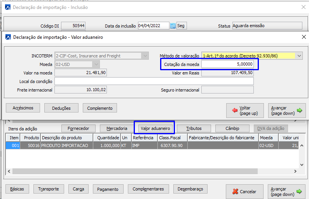Screen dimensions: 309x199
Task: Click the items grid horizontal scrollbar thumb
Action: point(135,171)
